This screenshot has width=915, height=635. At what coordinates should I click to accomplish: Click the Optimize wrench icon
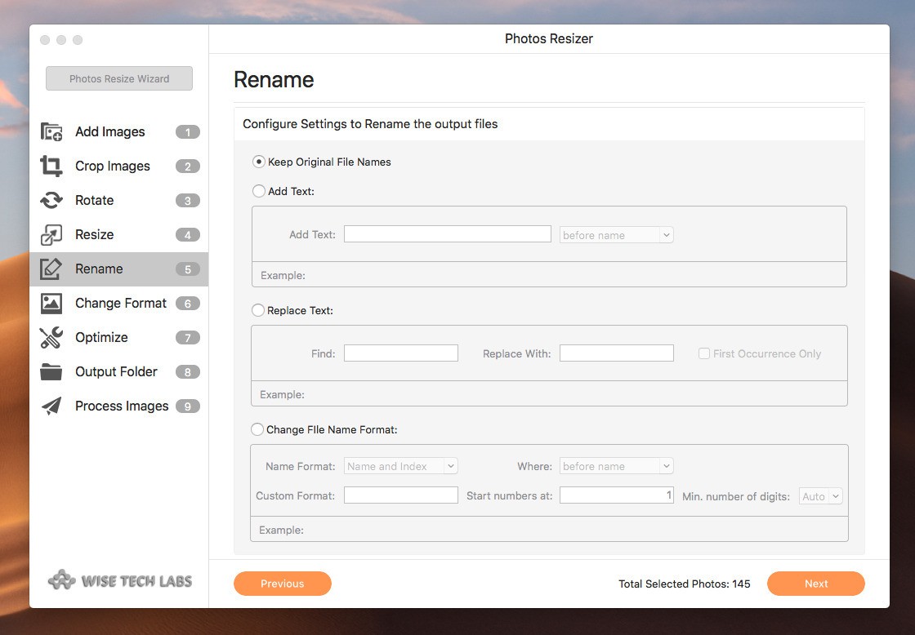pos(51,338)
